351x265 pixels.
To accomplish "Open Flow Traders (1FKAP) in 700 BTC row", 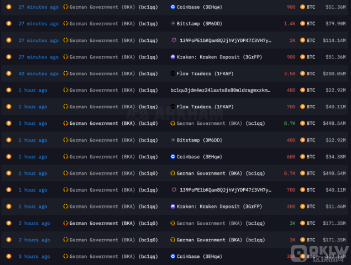I will (x=205, y=107).
